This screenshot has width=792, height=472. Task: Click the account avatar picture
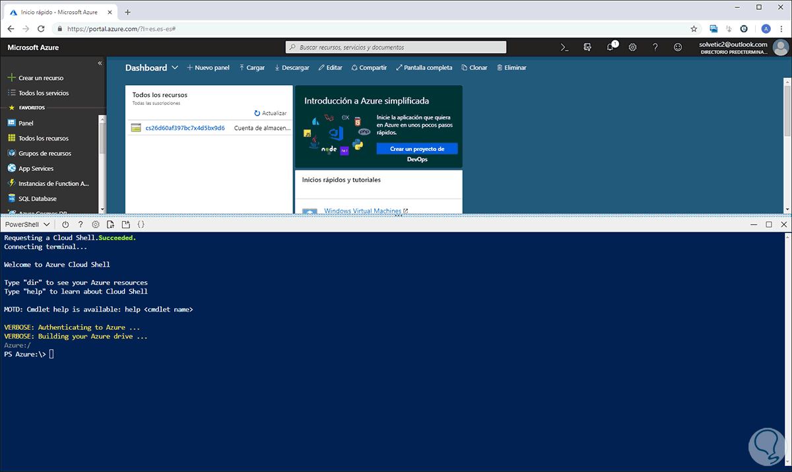pyautogui.click(x=780, y=48)
